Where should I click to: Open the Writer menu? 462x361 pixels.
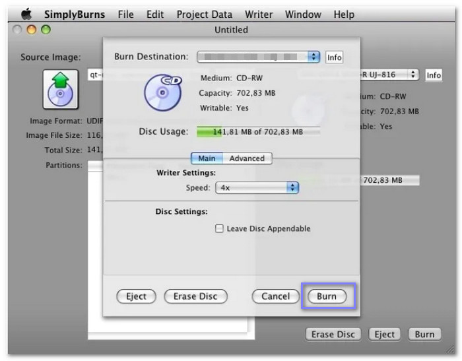(x=258, y=14)
